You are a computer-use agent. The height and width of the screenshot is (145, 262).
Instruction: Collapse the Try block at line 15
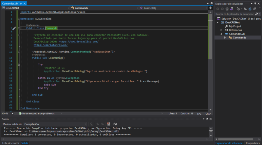[19, 65]
